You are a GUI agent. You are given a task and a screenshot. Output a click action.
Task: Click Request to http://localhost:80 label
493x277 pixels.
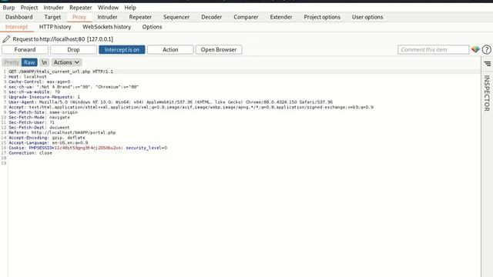(62, 39)
